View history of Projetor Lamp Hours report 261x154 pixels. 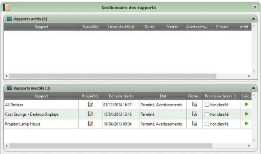[194, 124]
